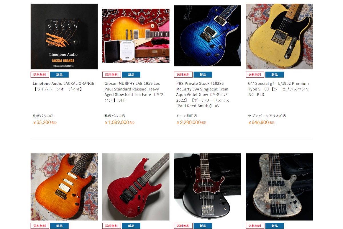Open the orange flame-top guitar thumbnail
The image size is (343, 229).
tap(64, 187)
